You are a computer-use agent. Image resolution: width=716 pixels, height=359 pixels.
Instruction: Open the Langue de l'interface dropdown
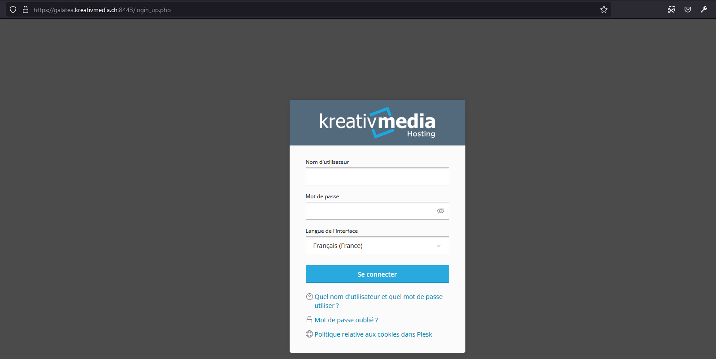(378, 245)
